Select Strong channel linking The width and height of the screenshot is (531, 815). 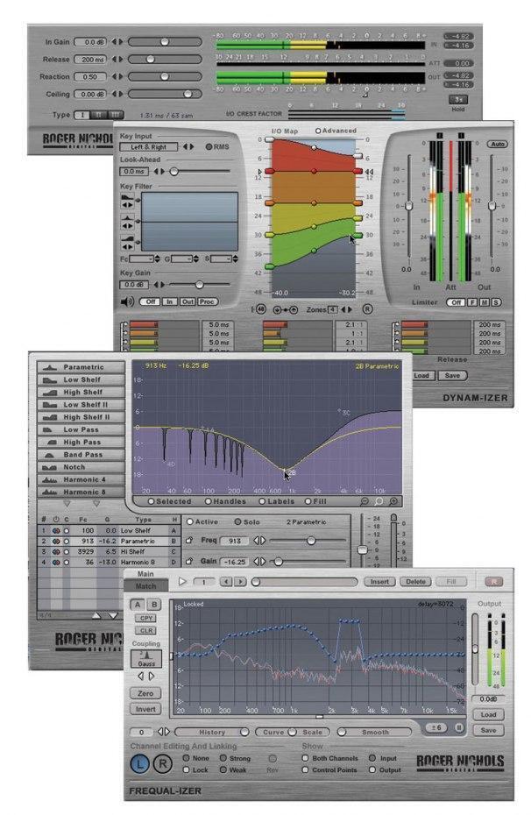click(223, 758)
